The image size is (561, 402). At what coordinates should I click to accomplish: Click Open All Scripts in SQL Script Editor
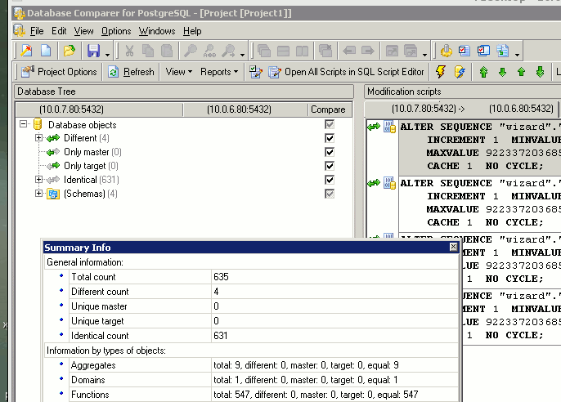[347, 72]
